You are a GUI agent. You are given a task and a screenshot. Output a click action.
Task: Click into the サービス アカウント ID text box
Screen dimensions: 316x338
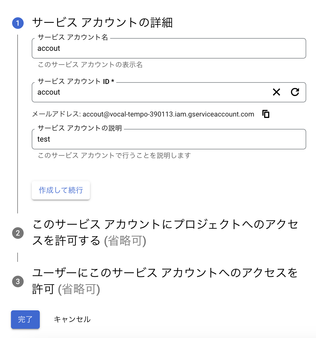click(x=150, y=92)
